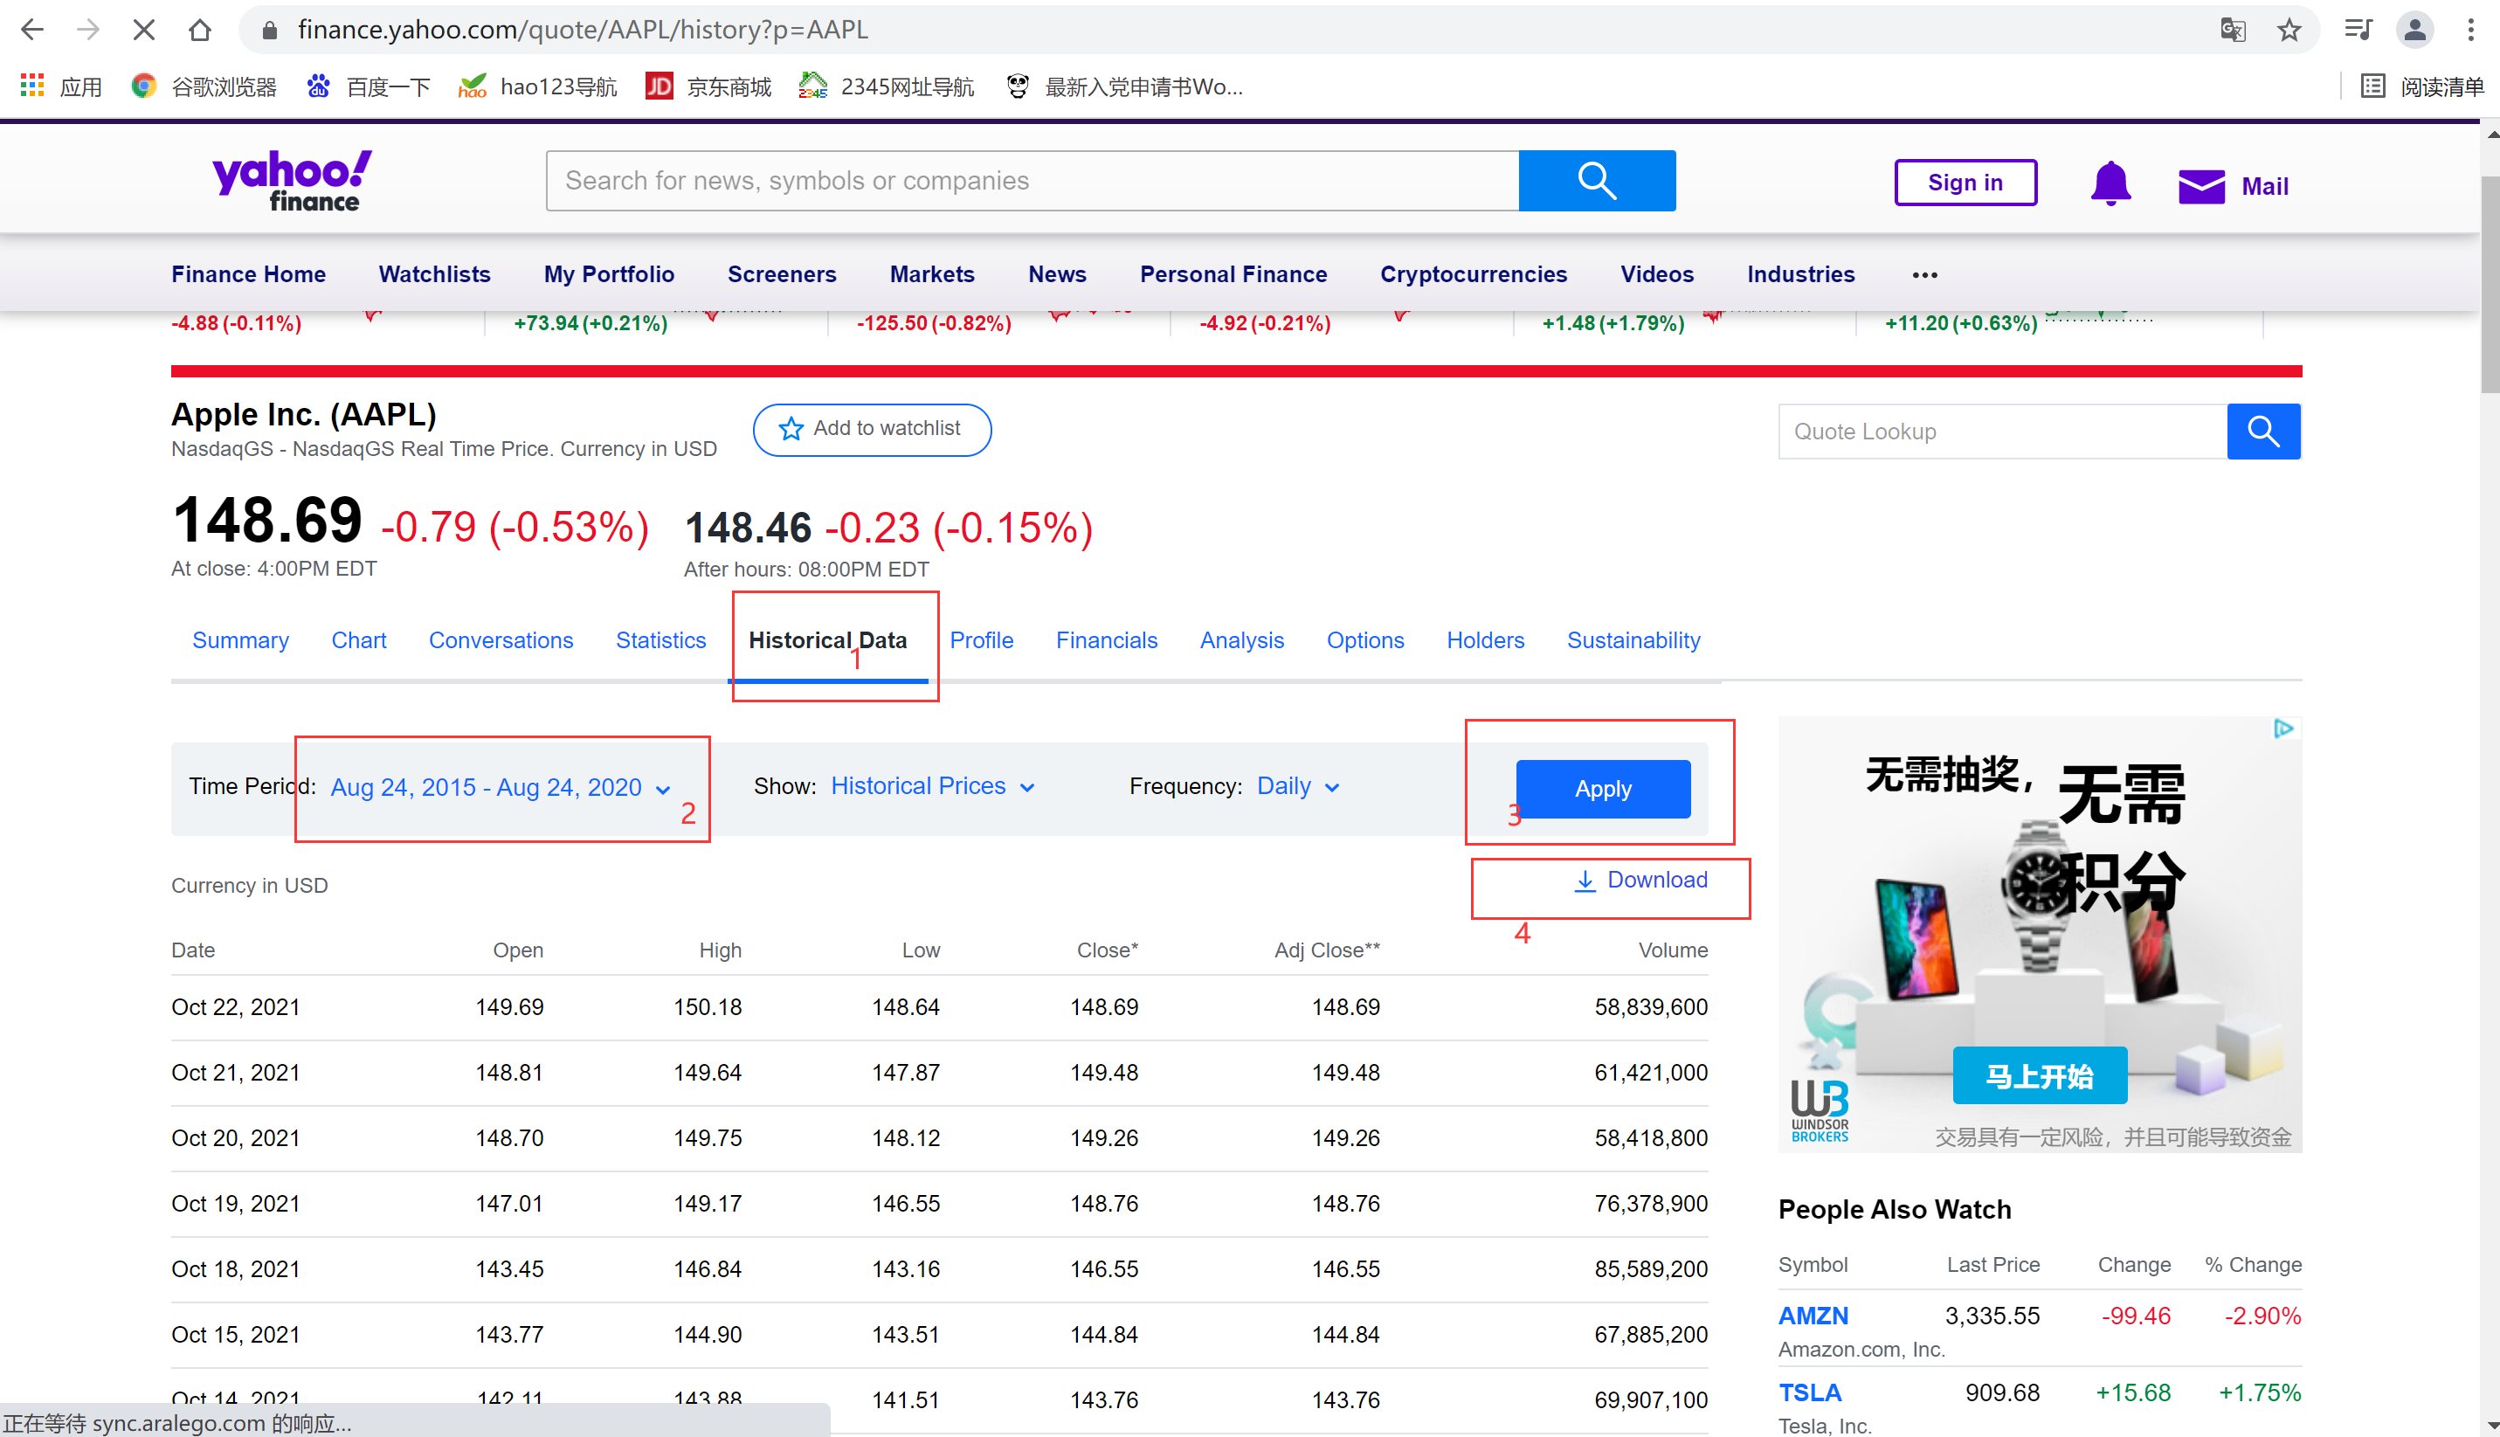Open the Chrome profile avatar
The height and width of the screenshot is (1437, 2500).
pyautogui.click(x=2414, y=30)
